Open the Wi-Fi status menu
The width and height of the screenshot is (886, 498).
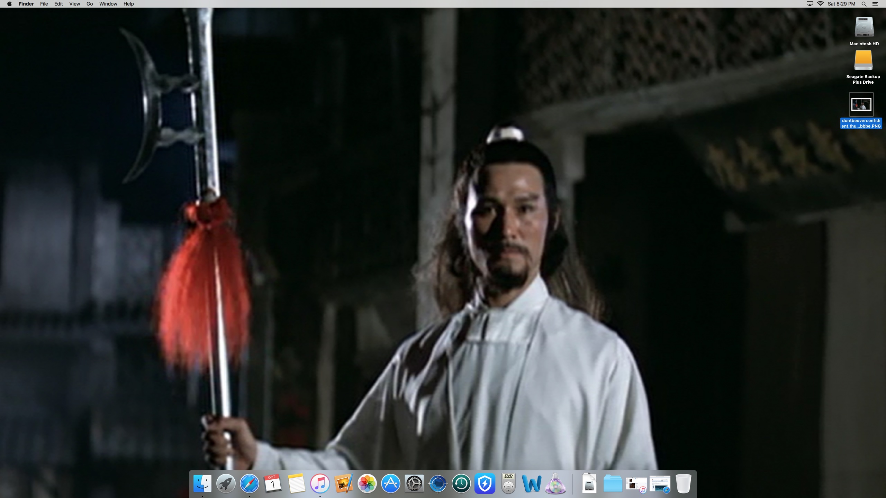[820, 4]
